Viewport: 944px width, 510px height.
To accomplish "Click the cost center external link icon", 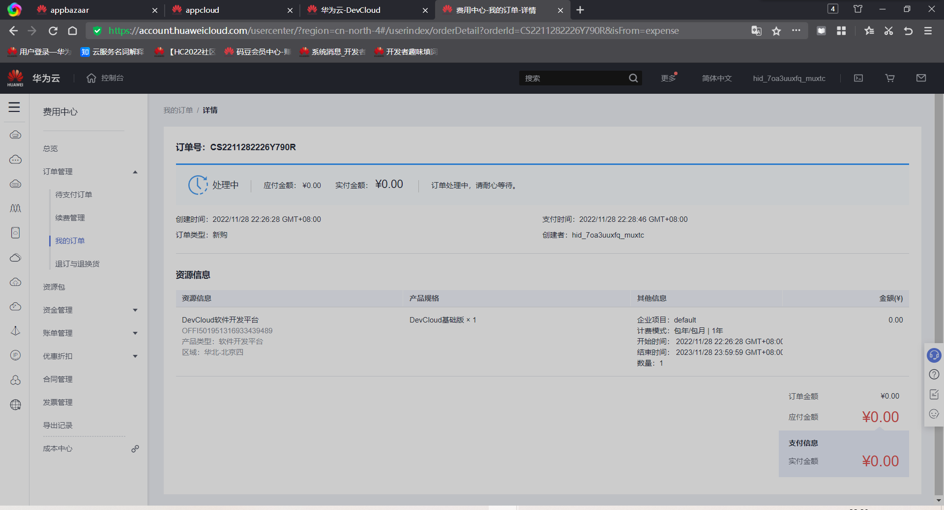I will 135,449.
